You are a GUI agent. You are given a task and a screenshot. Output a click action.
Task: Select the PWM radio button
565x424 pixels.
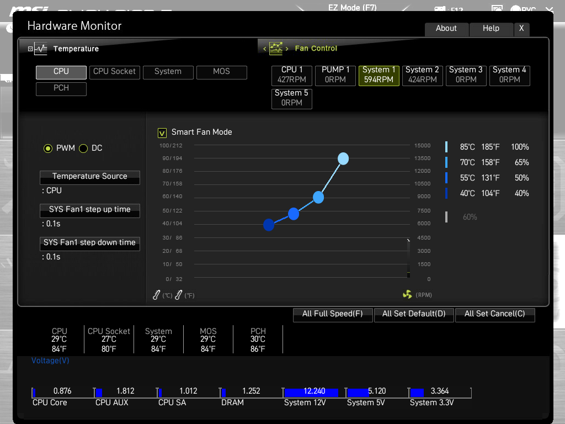(48, 148)
